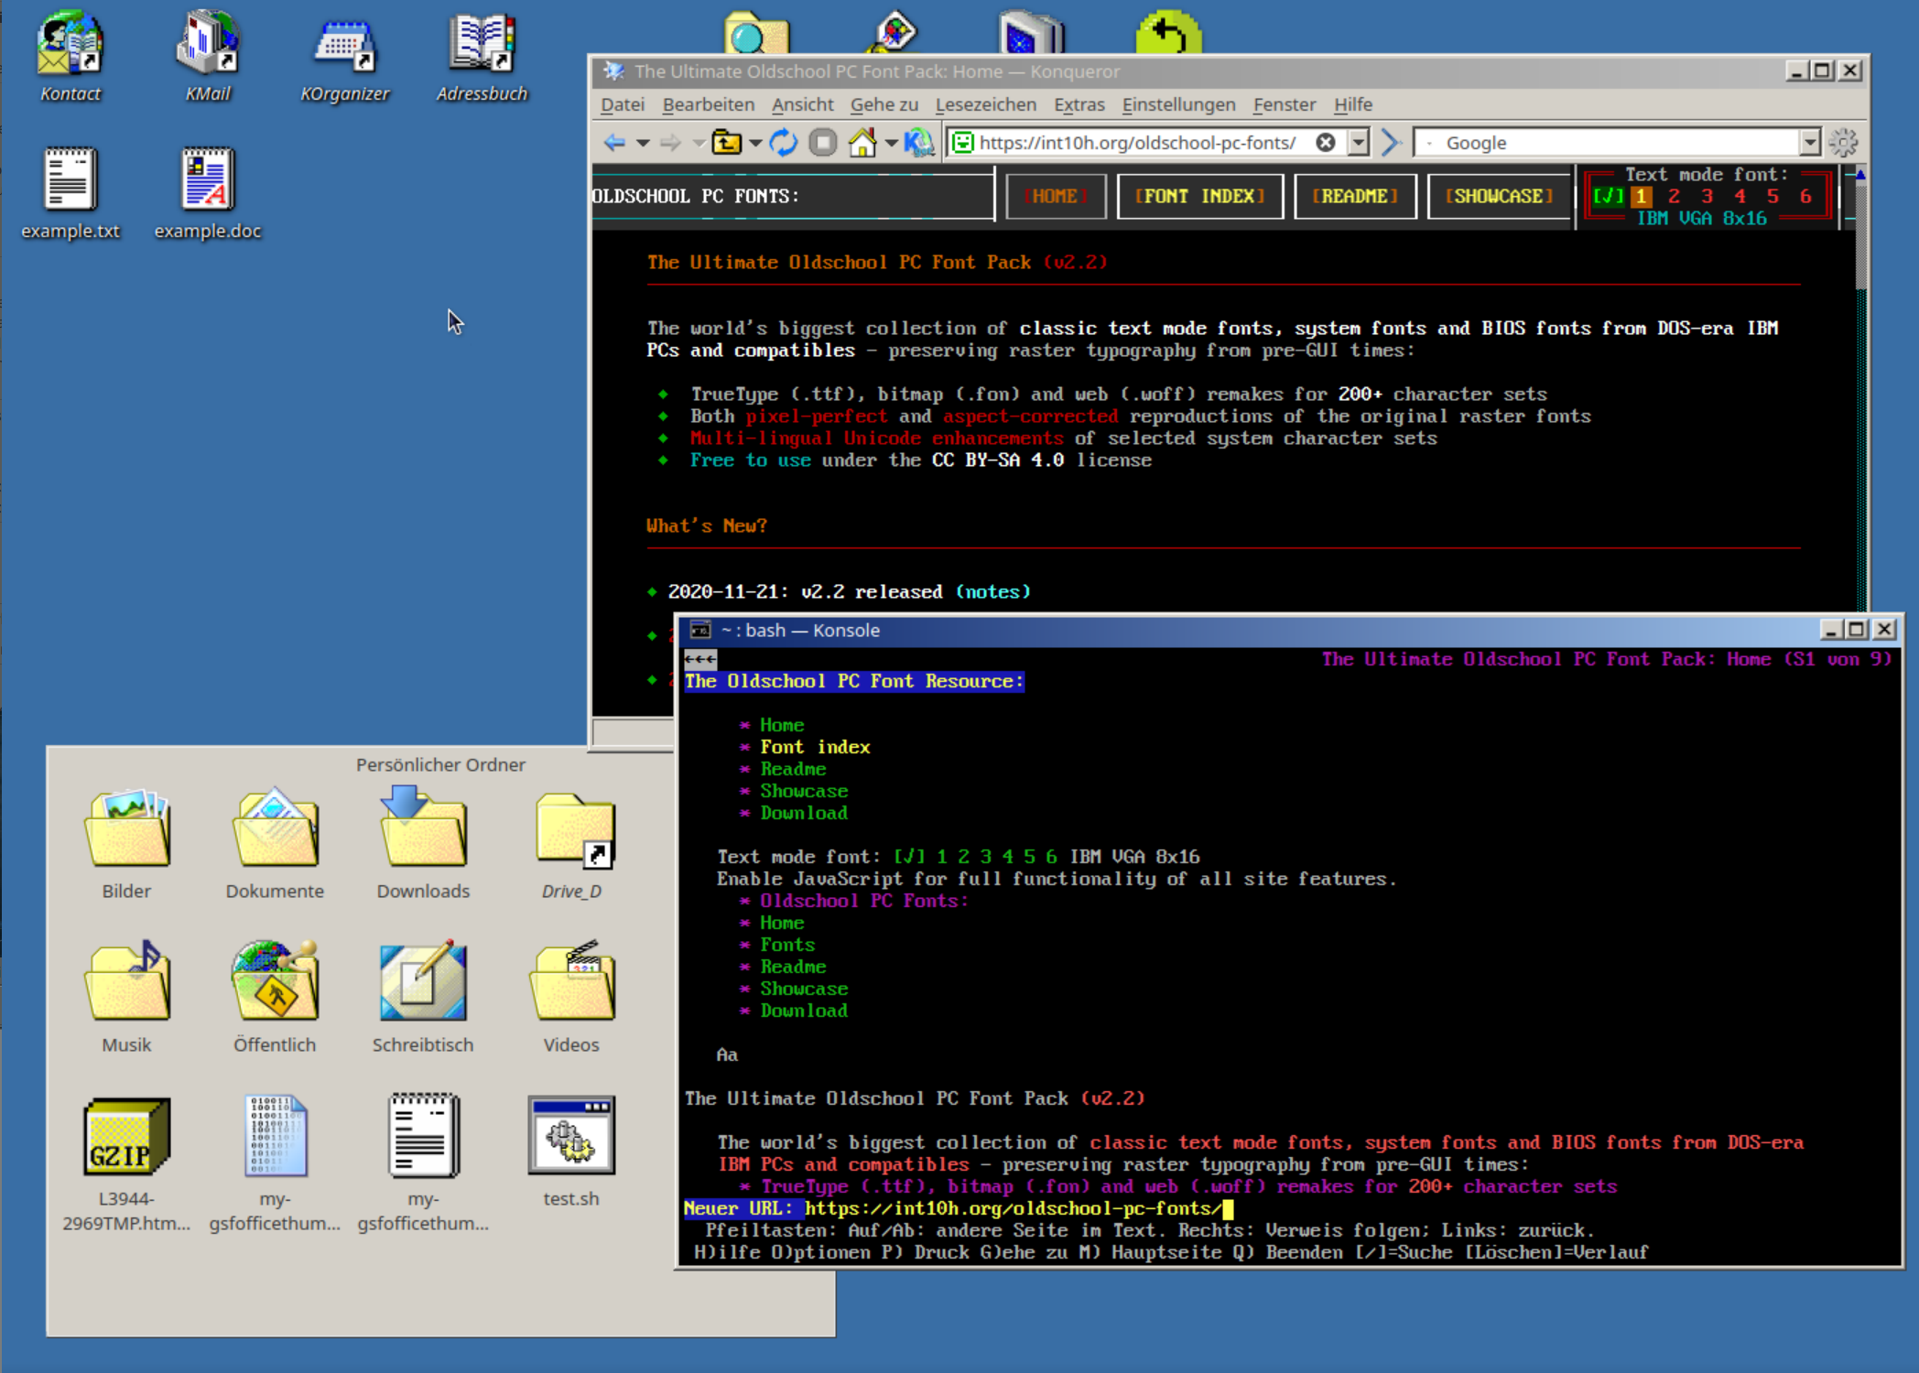This screenshot has height=1373, width=1919.
Task: Click the [README] webpage button
Action: [1355, 196]
